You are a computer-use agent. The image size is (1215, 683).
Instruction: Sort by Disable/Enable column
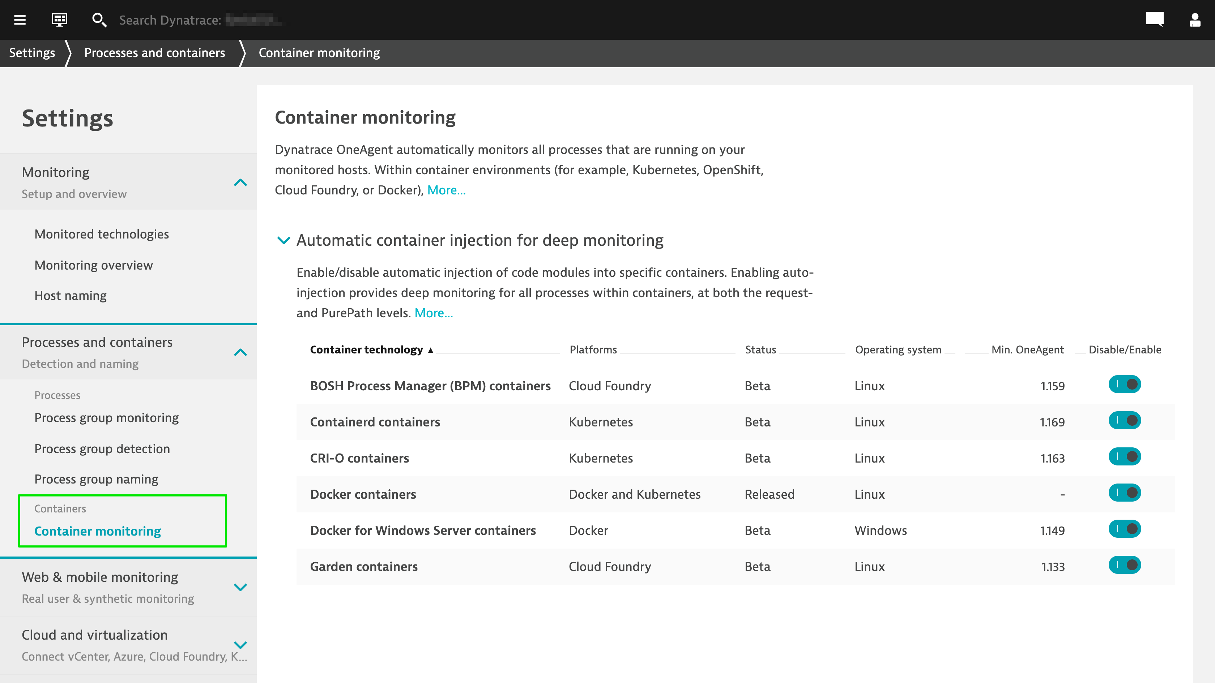[x=1125, y=350]
